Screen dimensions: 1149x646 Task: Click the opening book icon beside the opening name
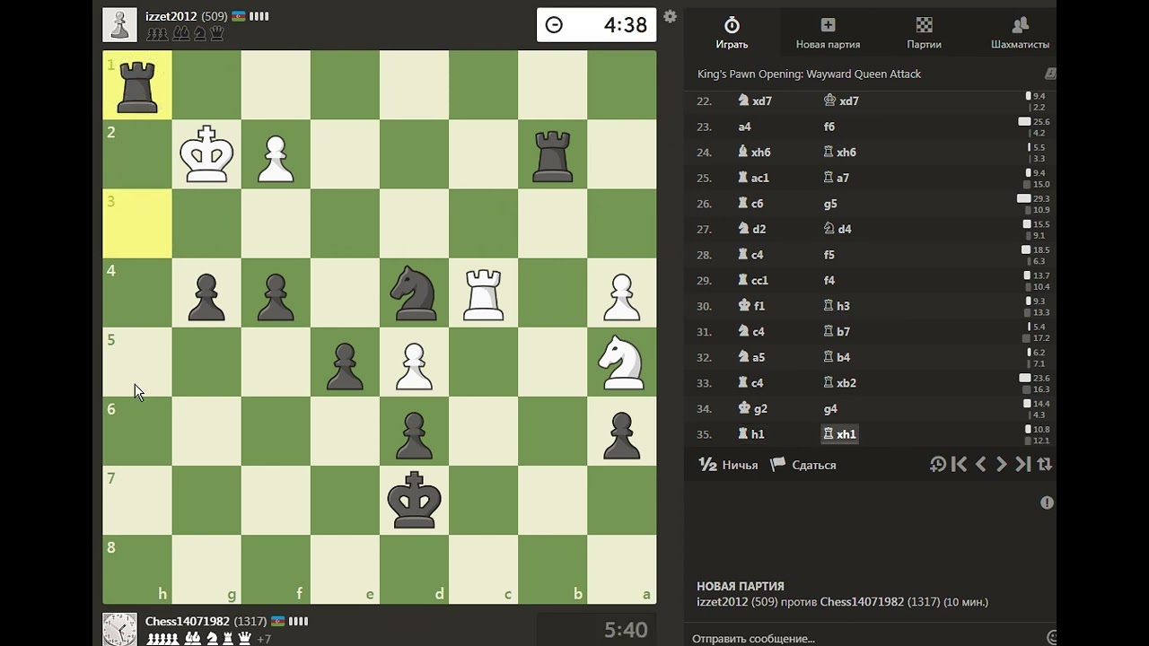(x=1050, y=74)
